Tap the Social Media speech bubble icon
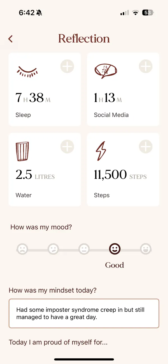 106,70
